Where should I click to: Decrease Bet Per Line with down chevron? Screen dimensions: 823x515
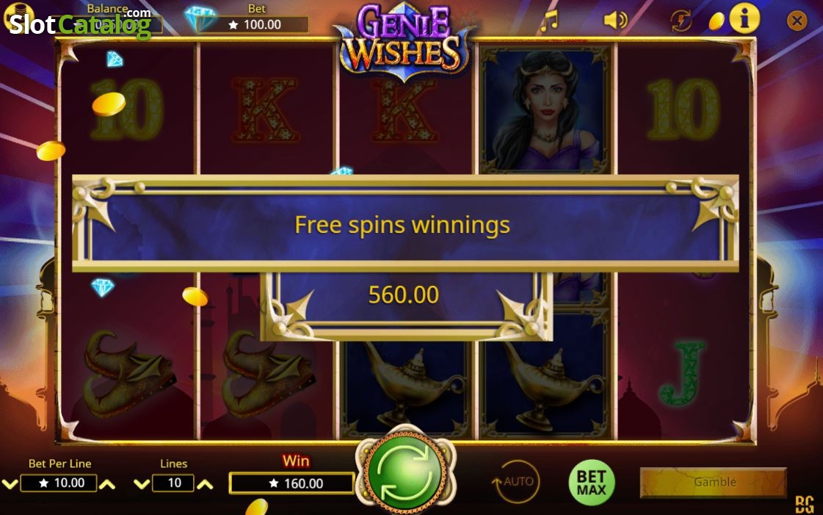coord(10,484)
